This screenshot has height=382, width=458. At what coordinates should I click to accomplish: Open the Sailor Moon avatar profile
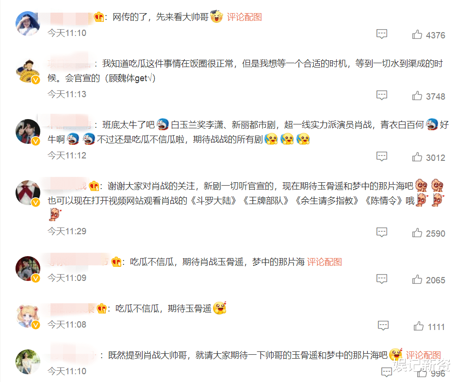[x=28, y=315]
